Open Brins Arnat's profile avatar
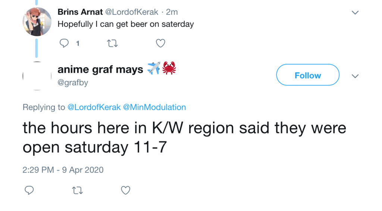The height and width of the screenshot is (211, 382). click(37, 22)
